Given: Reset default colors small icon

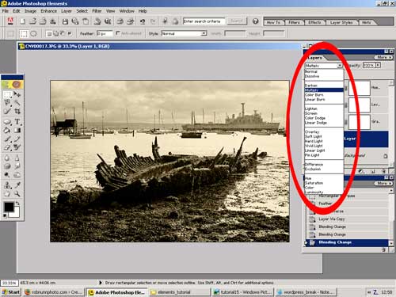Looking at the screenshot, I should [5, 216].
